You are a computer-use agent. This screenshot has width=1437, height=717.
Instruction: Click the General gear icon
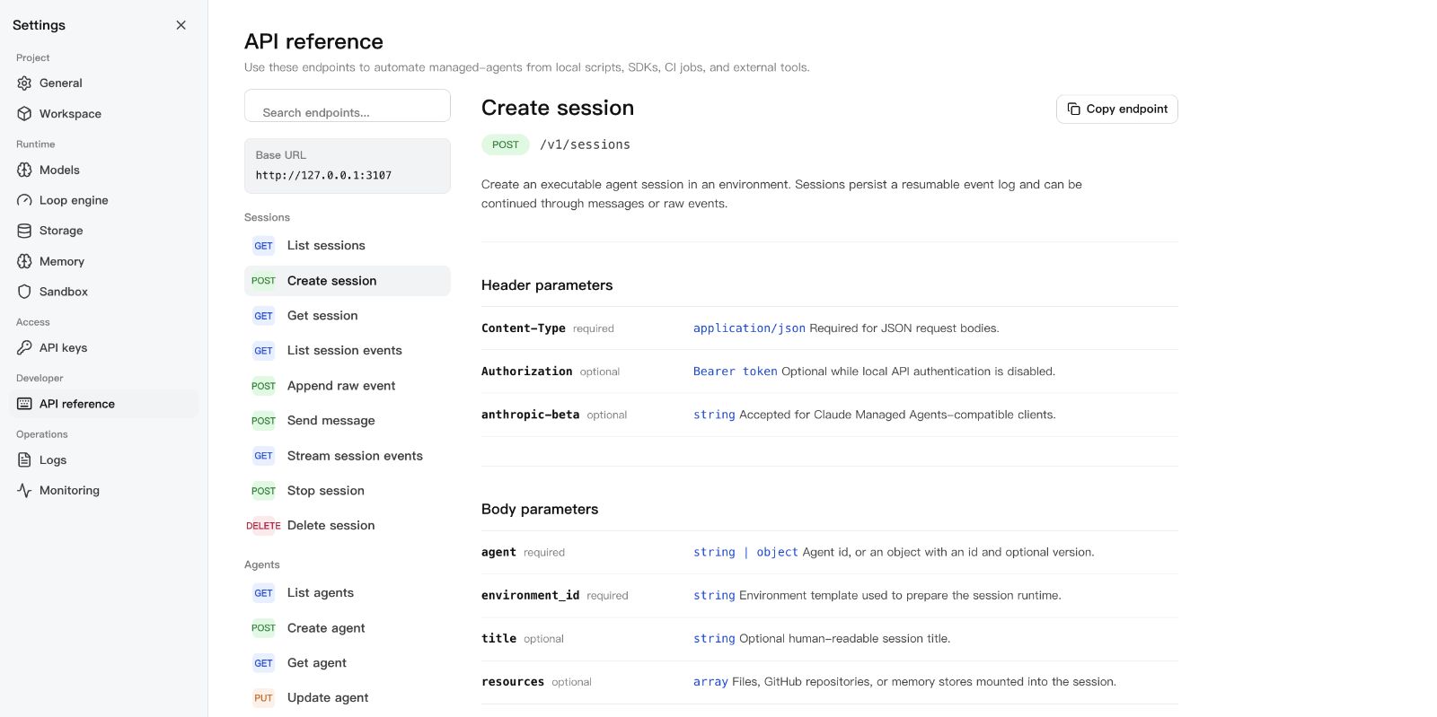pos(24,83)
